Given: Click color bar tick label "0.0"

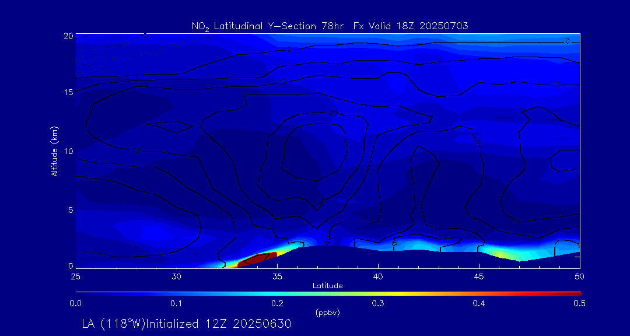Looking at the screenshot, I should pyautogui.click(x=75, y=304).
